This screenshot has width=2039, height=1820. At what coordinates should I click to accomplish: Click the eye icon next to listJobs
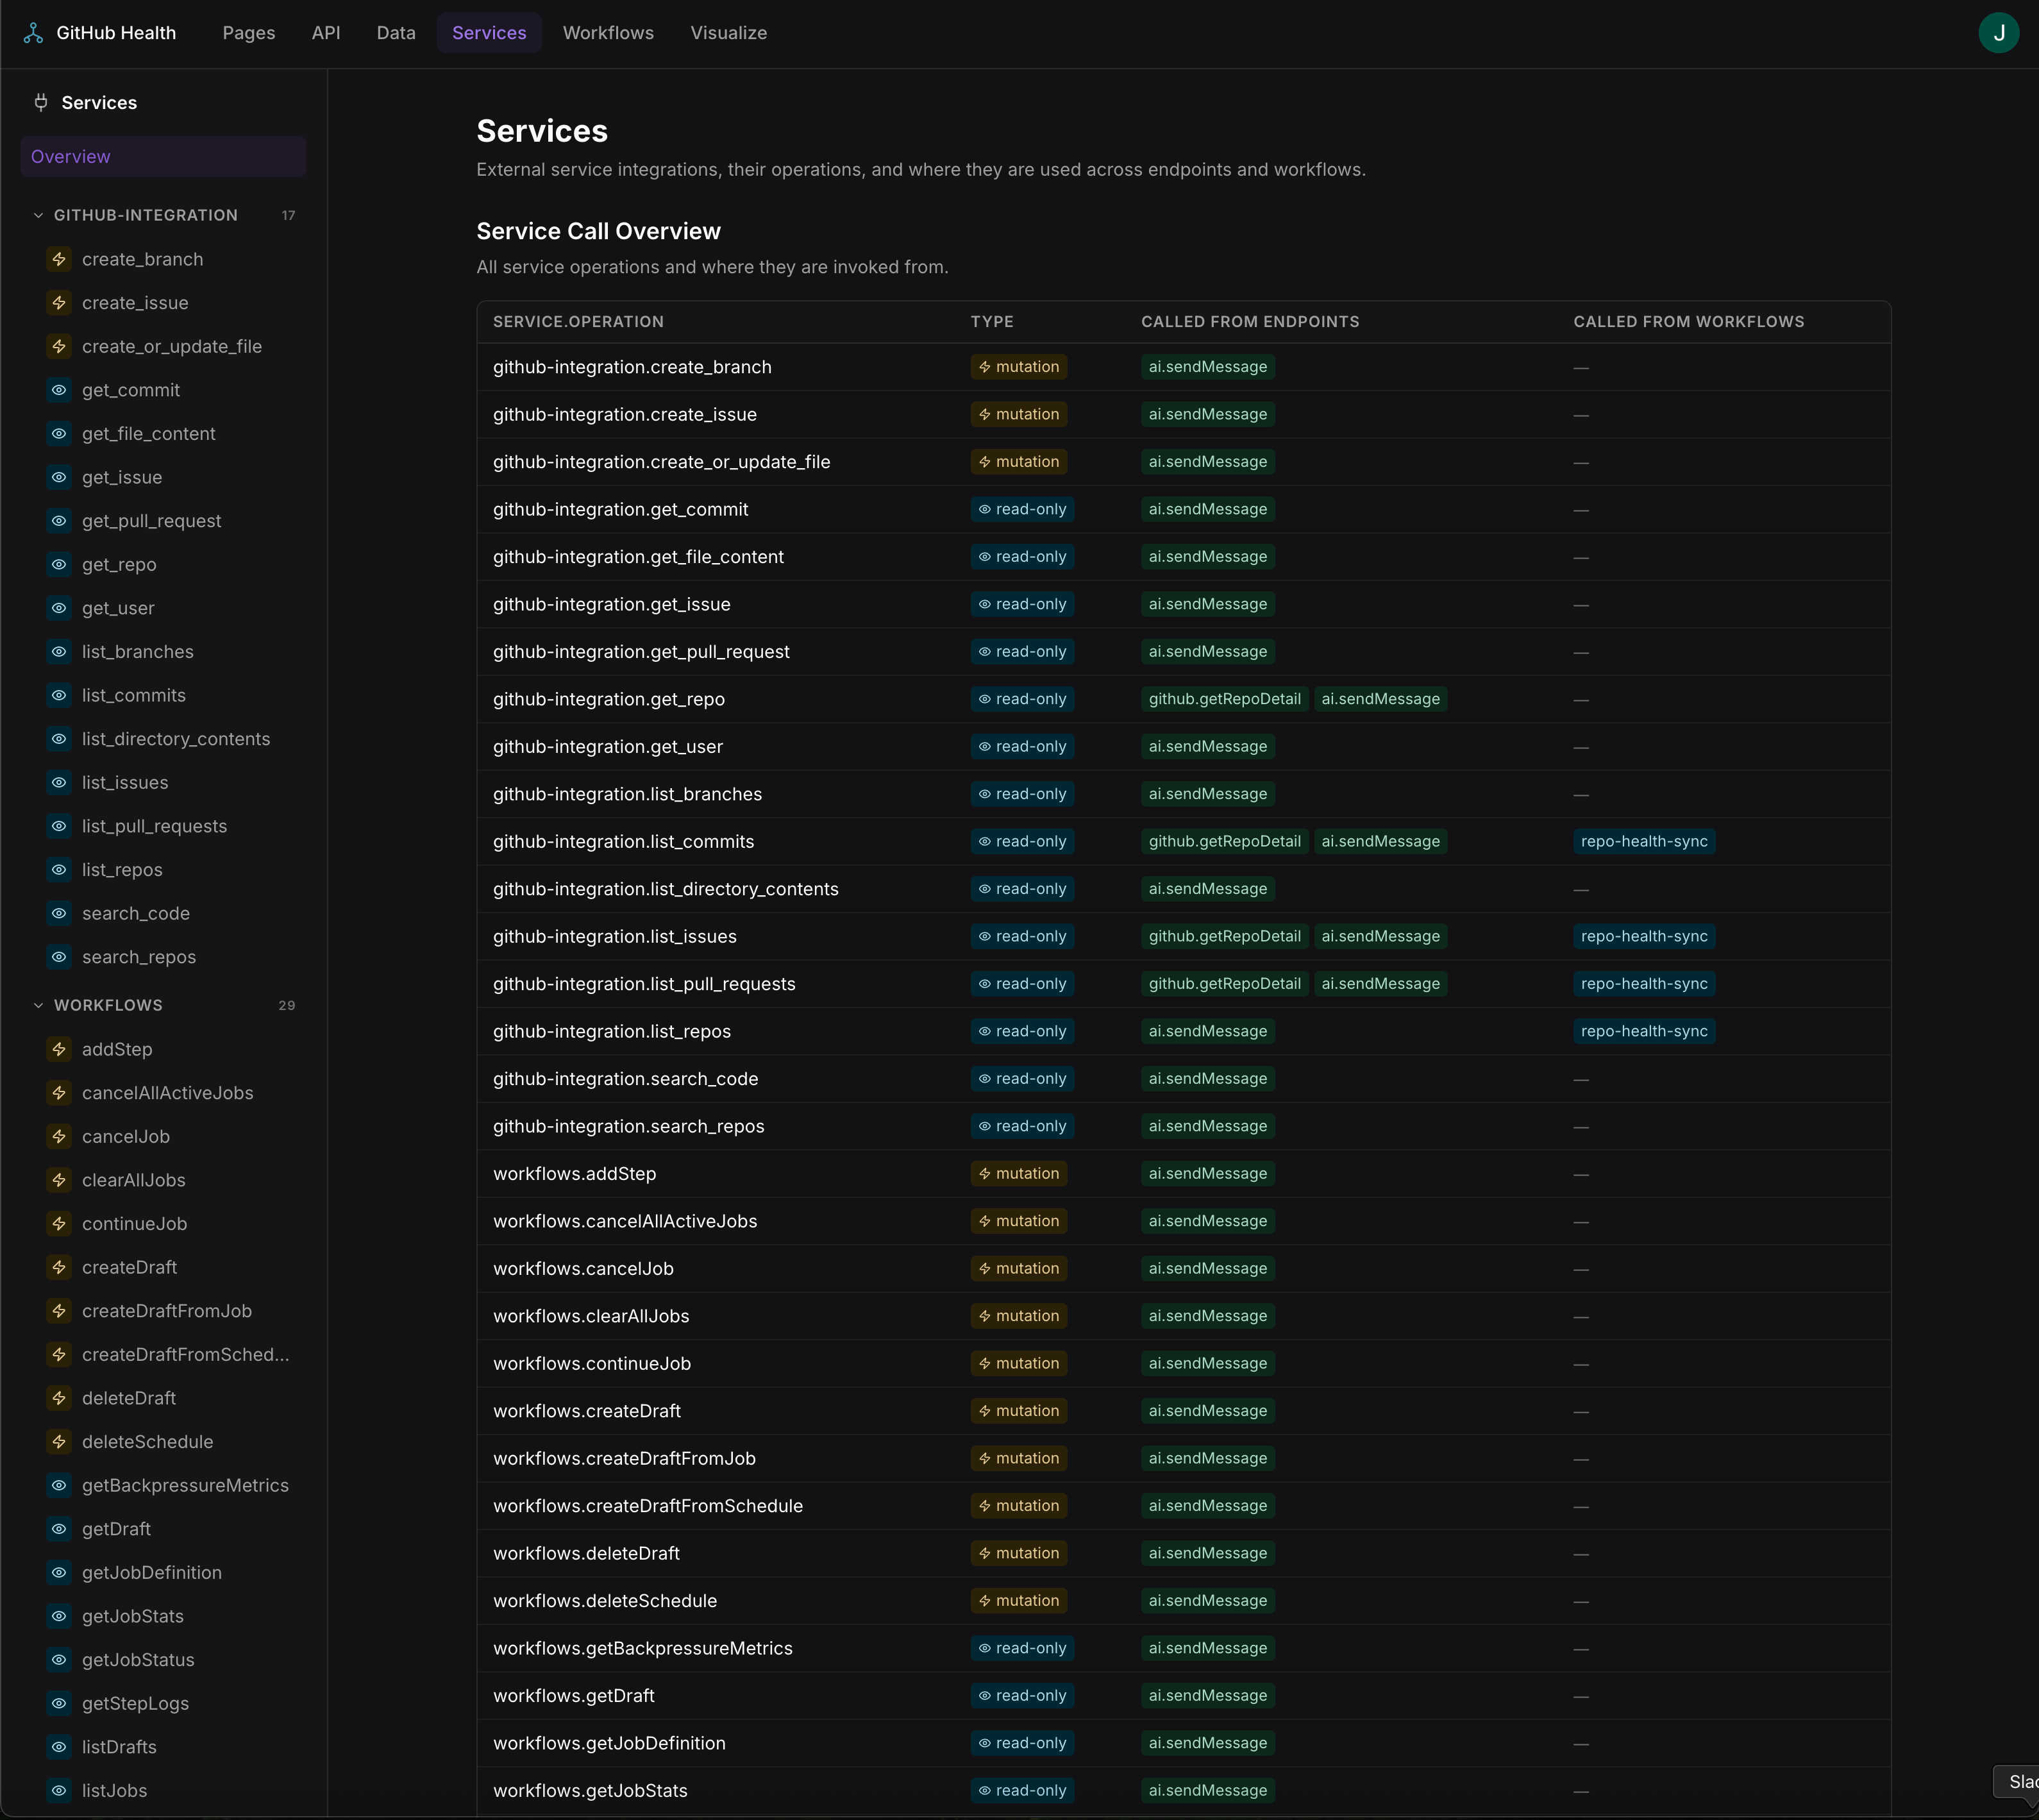point(59,1791)
